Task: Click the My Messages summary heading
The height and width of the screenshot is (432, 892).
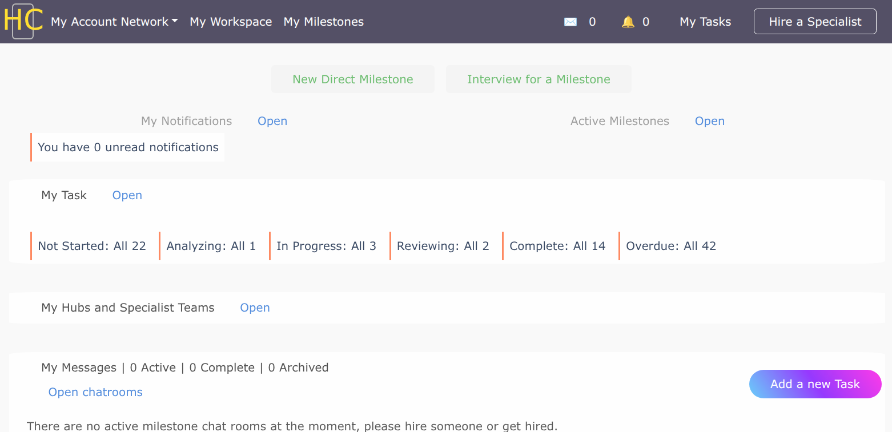Action: click(185, 368)
